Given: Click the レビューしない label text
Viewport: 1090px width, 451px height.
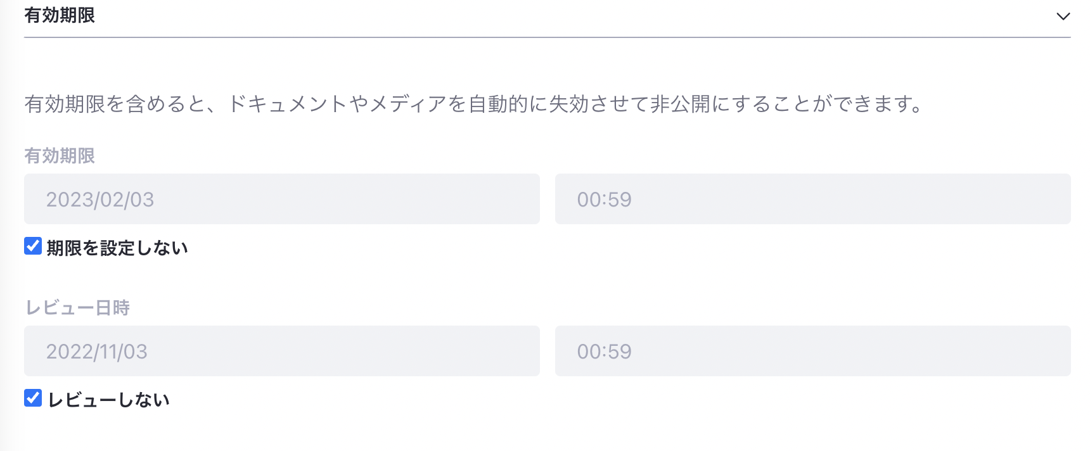Looking at the screenshot, I should pyautogui.click(x=108, y=400).
